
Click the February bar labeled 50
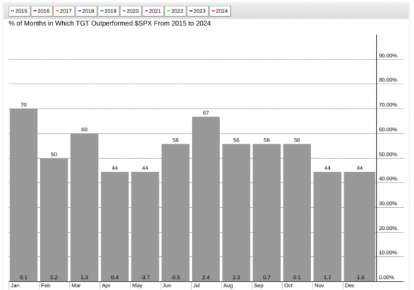54,220
